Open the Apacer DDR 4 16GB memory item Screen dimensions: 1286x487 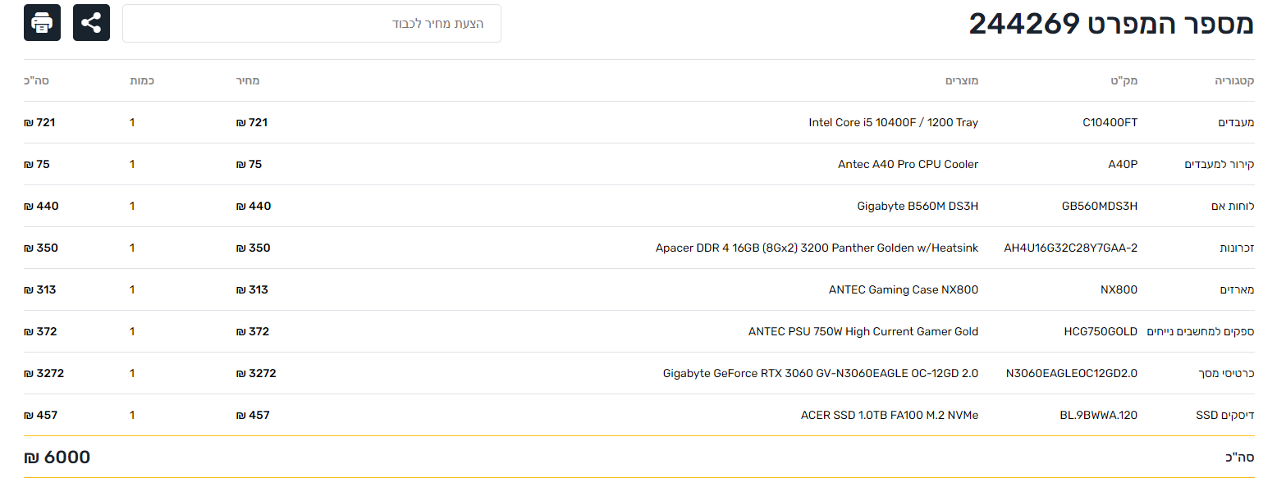[817, 248]
